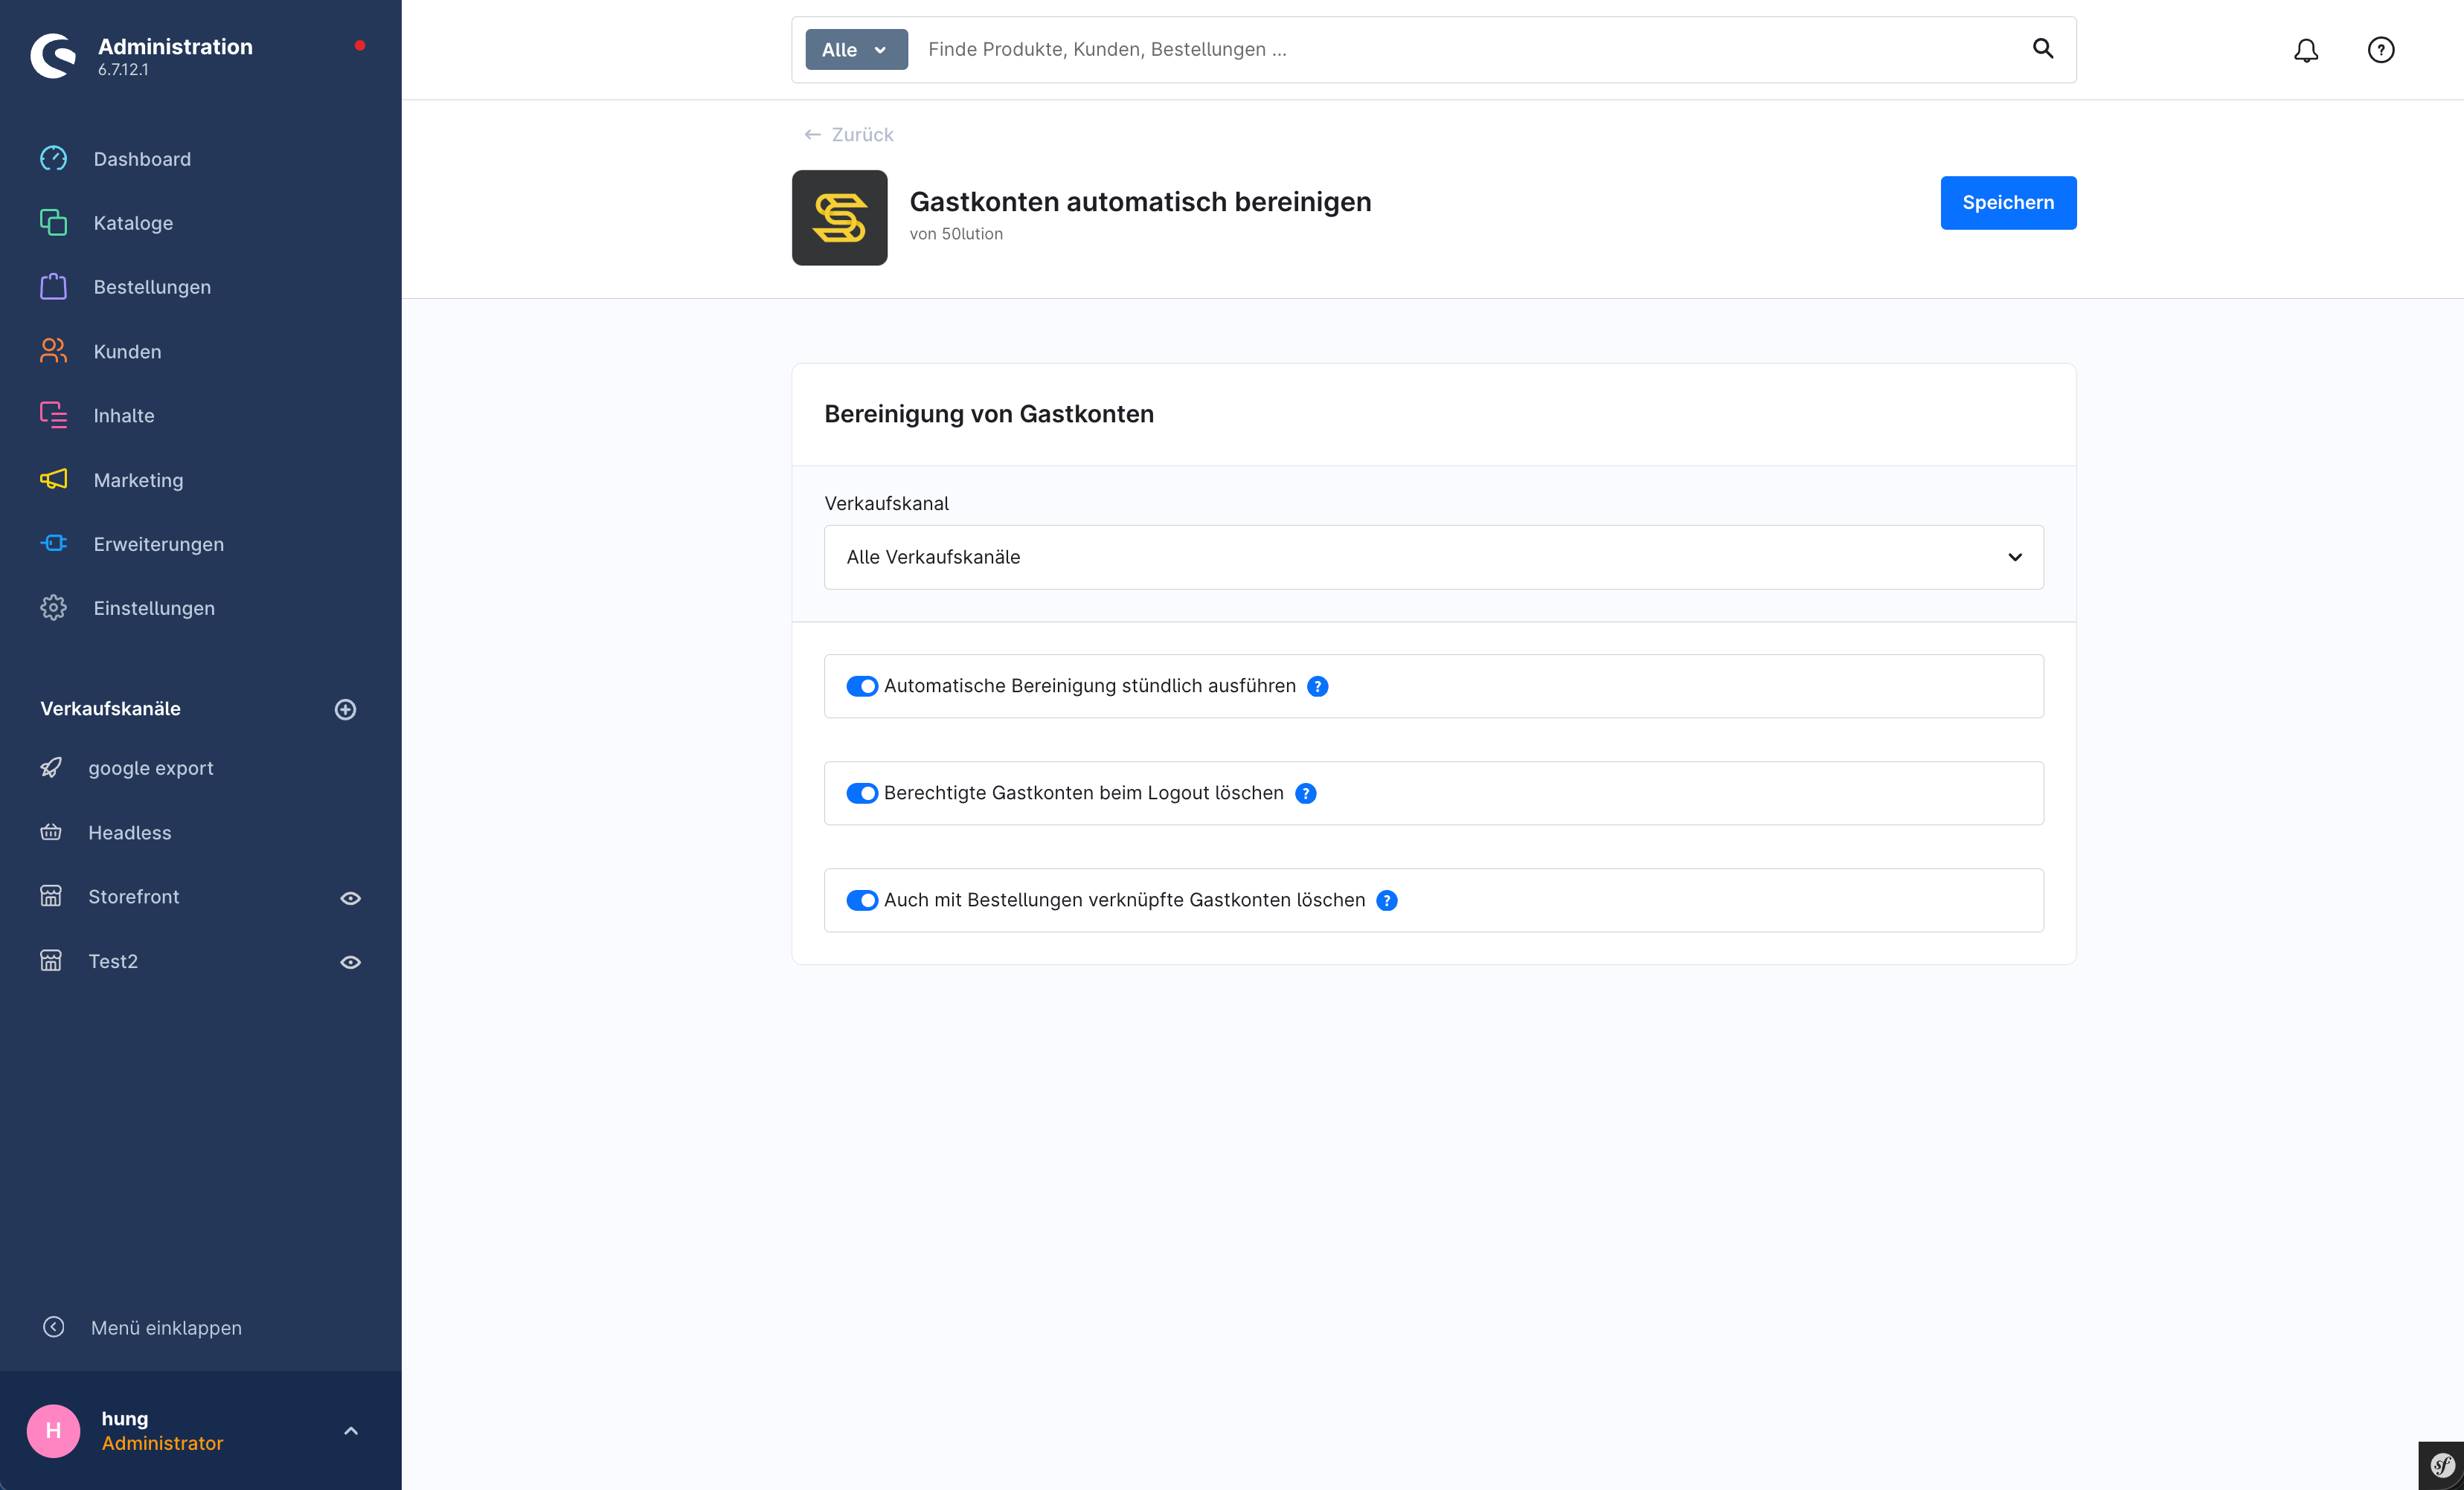Click the Test2 shop icon
The height and width of the screenshot is (1490, 2464).
point(51,961)
